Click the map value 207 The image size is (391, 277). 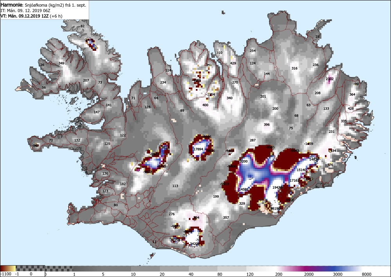pyautogui.click(x=86, y=80)
